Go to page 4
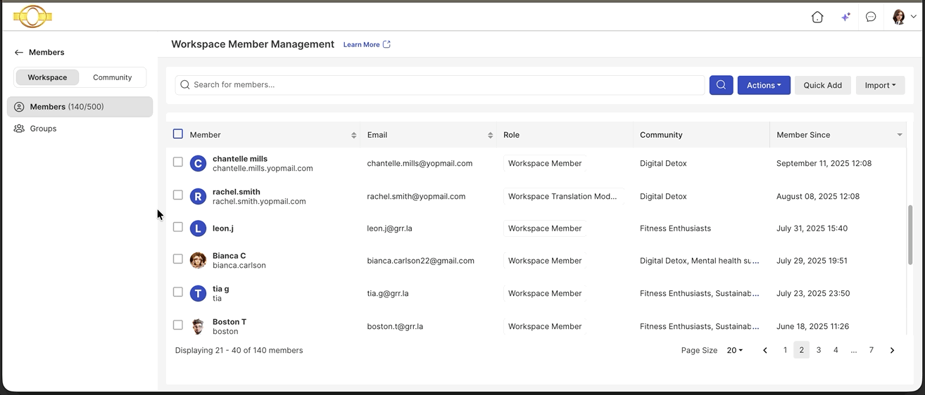925x395 pixels. click(x=836, y=350)
